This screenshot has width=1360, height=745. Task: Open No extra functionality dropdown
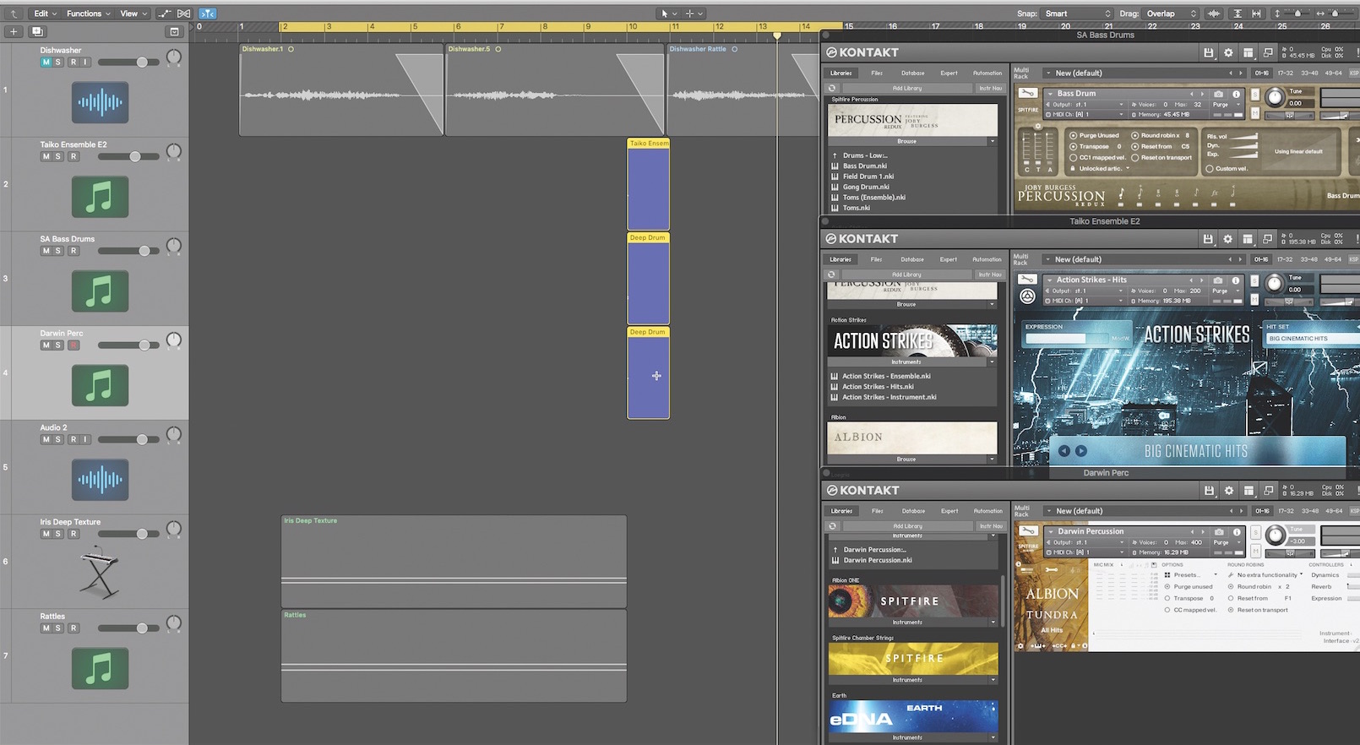(x=1266, y=575)
